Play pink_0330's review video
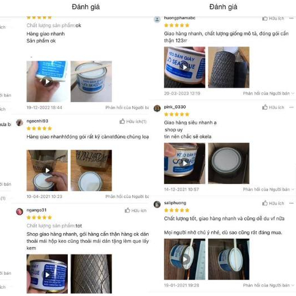This screenshot has width=296, height=296. point(184,163)
